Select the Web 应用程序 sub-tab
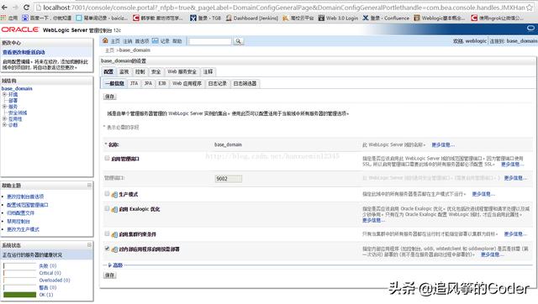This screenshot has height=304, width=538. (x=187, y=83)
